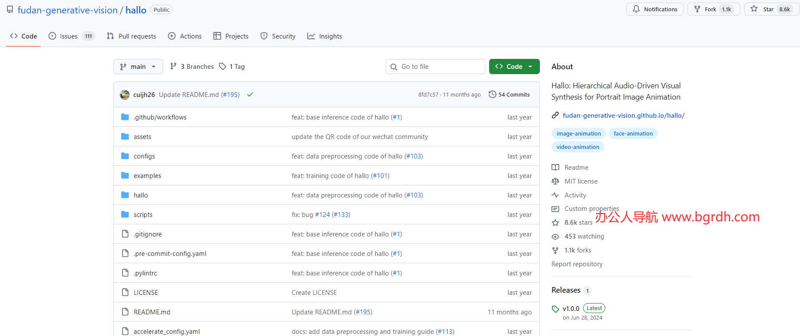Click the tag icon next to 1 Tag

[223, 66]
